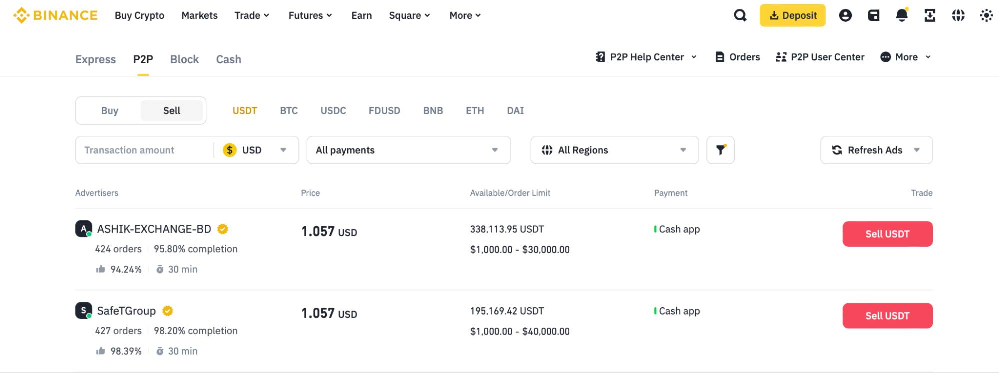Switch to Sell mode
This screenshot has height=373, width=999.
172,110
